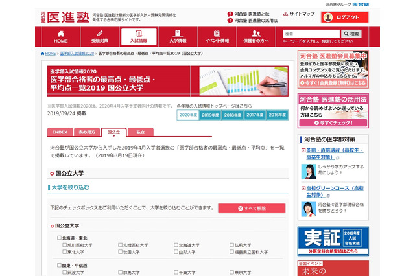Follow 医学部入試情報2020 breadcrumb link
The image size is (415, 276).
click(77, 54)
